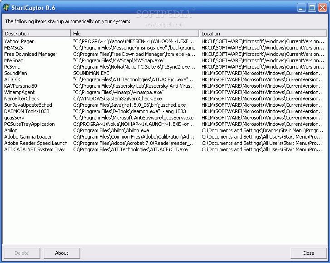Click the StartCaptor app icon in title bar
The image size is (330, 263).
pyautogui.click(x=6, y=8)
